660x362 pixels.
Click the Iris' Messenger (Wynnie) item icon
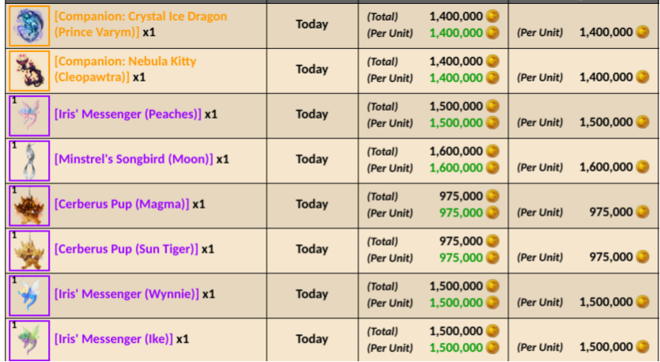click(x=29, y=296)
